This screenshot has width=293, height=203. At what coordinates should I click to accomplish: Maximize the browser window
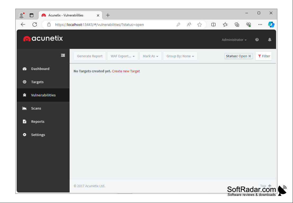pyautogui.click(x=259, y=13)
